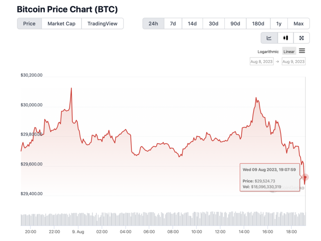The height and width of the screenshot is (241, 321).
Task: Open the Aug 8, 2023 start date picker
Action: tap(261, 62)
